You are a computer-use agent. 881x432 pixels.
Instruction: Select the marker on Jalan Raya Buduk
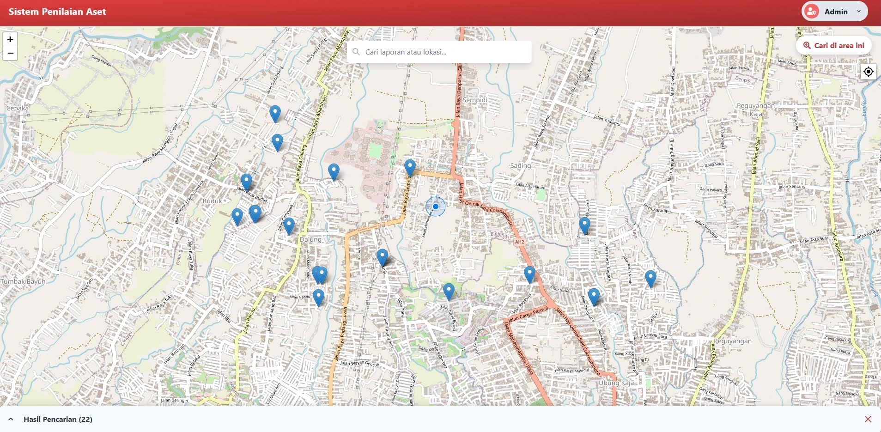246,182
